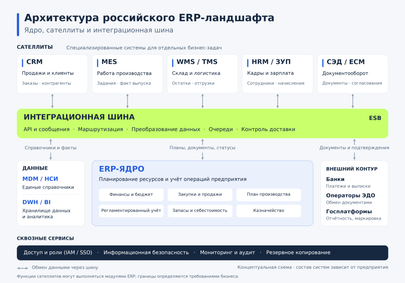405x283 pixels.
Task: Click the 'ВНЕШНИЙ КОНТУР' heading
Action: (352, 169)
